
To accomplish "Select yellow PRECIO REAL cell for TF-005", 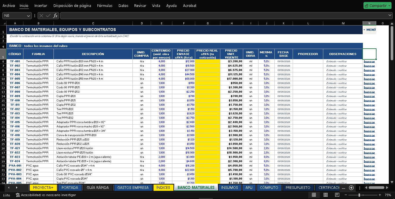I will [x=207, y=79].
